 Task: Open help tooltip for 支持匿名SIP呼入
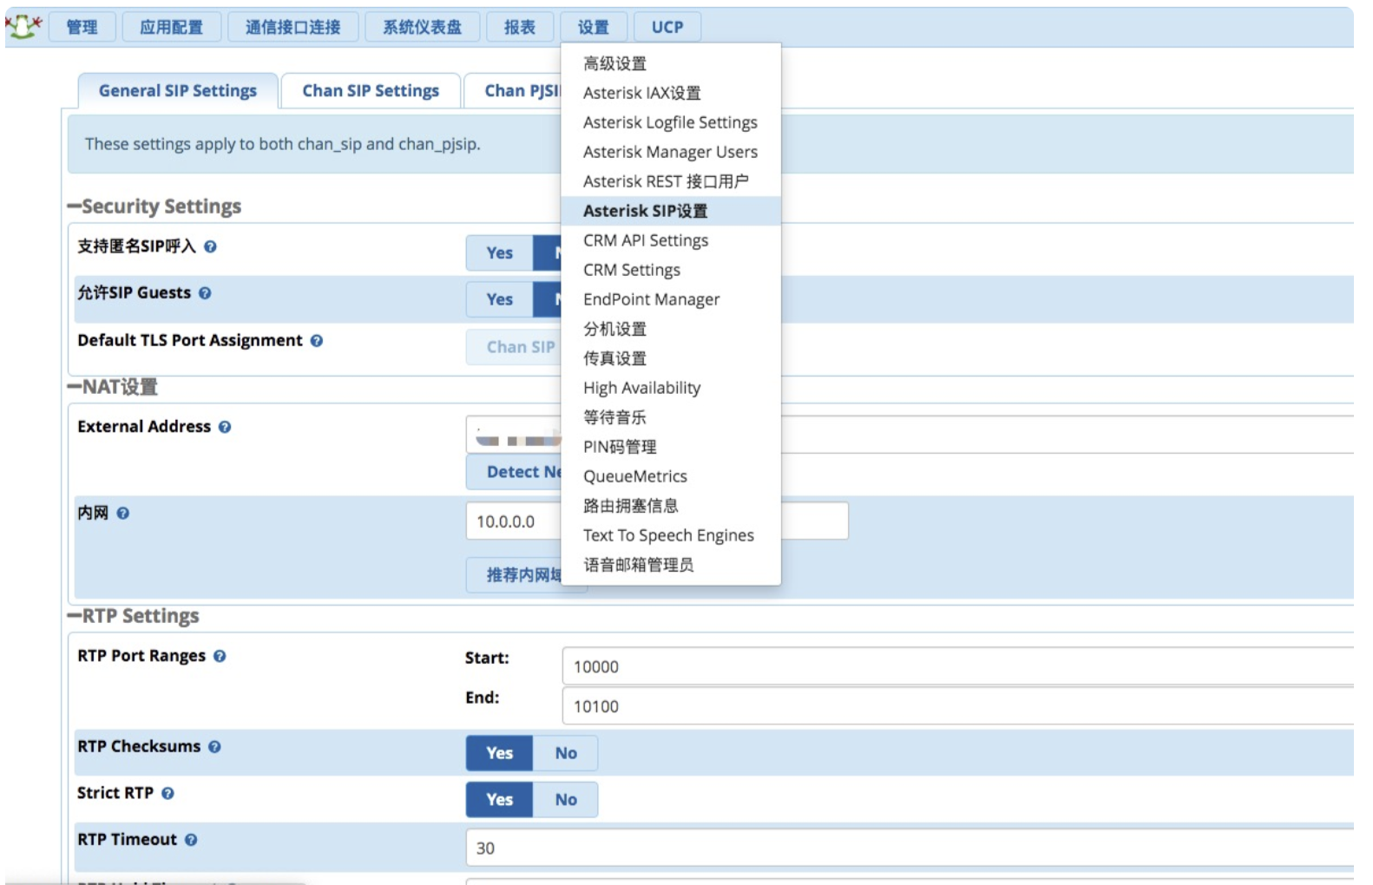210,246
